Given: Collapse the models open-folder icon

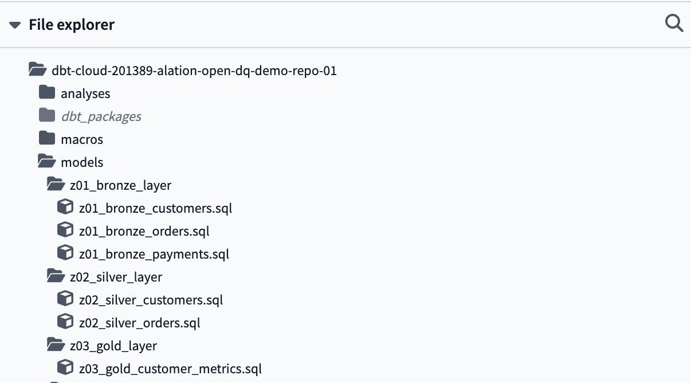Looking at the screenshot, I should [x=47, y=162].
